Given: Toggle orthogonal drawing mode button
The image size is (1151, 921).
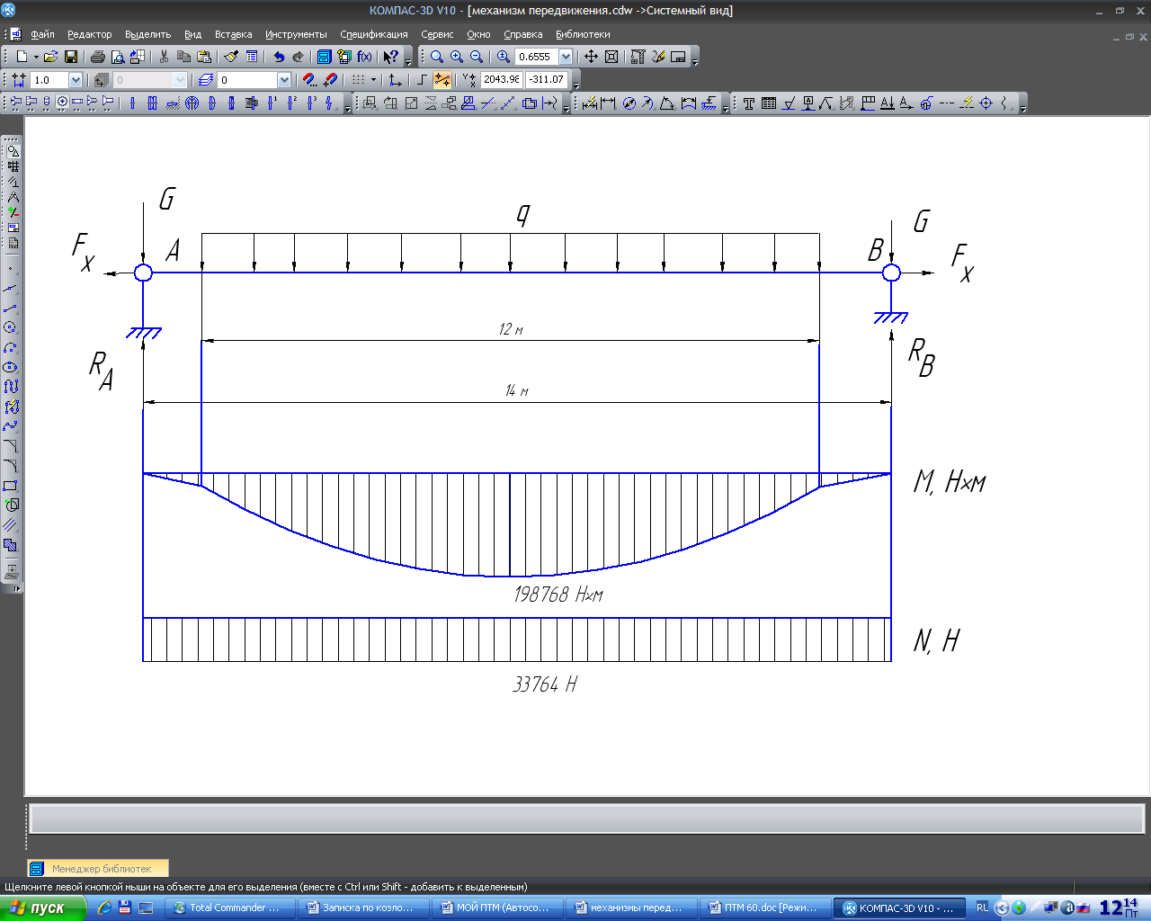Looking at the screenshot, I should (422, 80).
